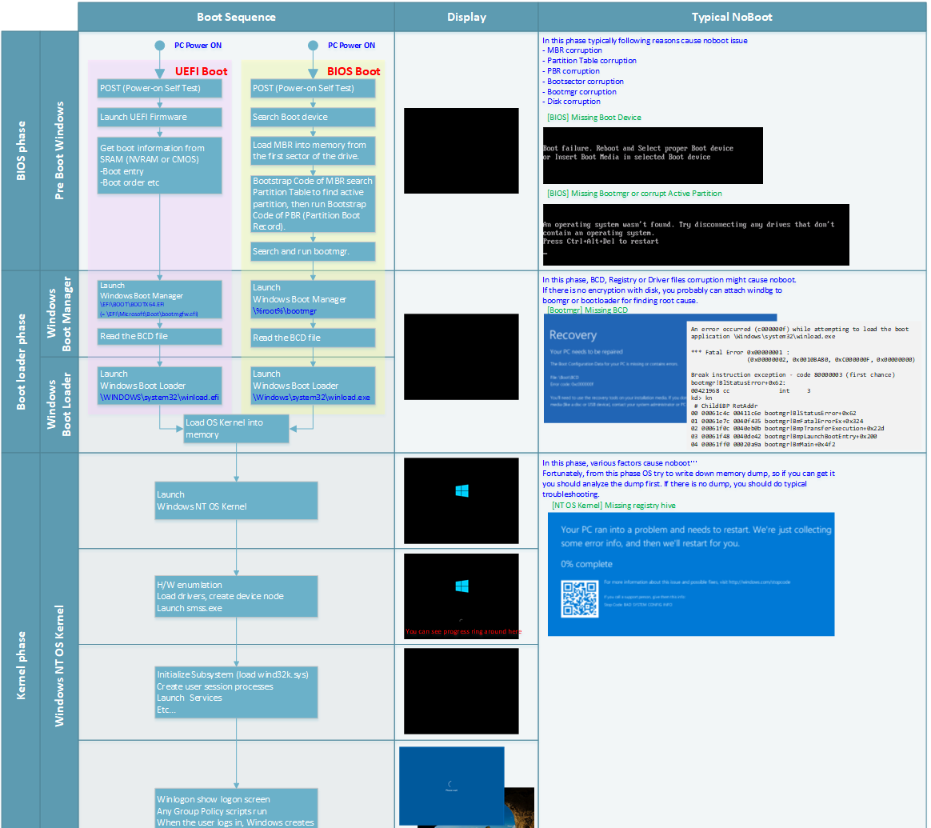Viewport: 931px width, 828px height.
Task: Click the Bootsector corruption bullet
Action: [x=582, y=82]
